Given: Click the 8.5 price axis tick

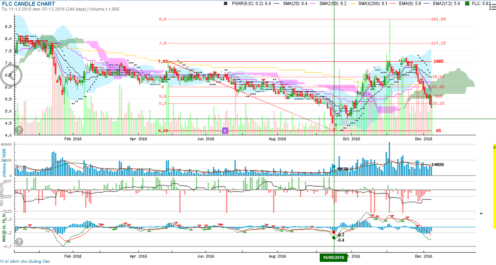Looking at the screenshot, I should click(x=8, y=26).
